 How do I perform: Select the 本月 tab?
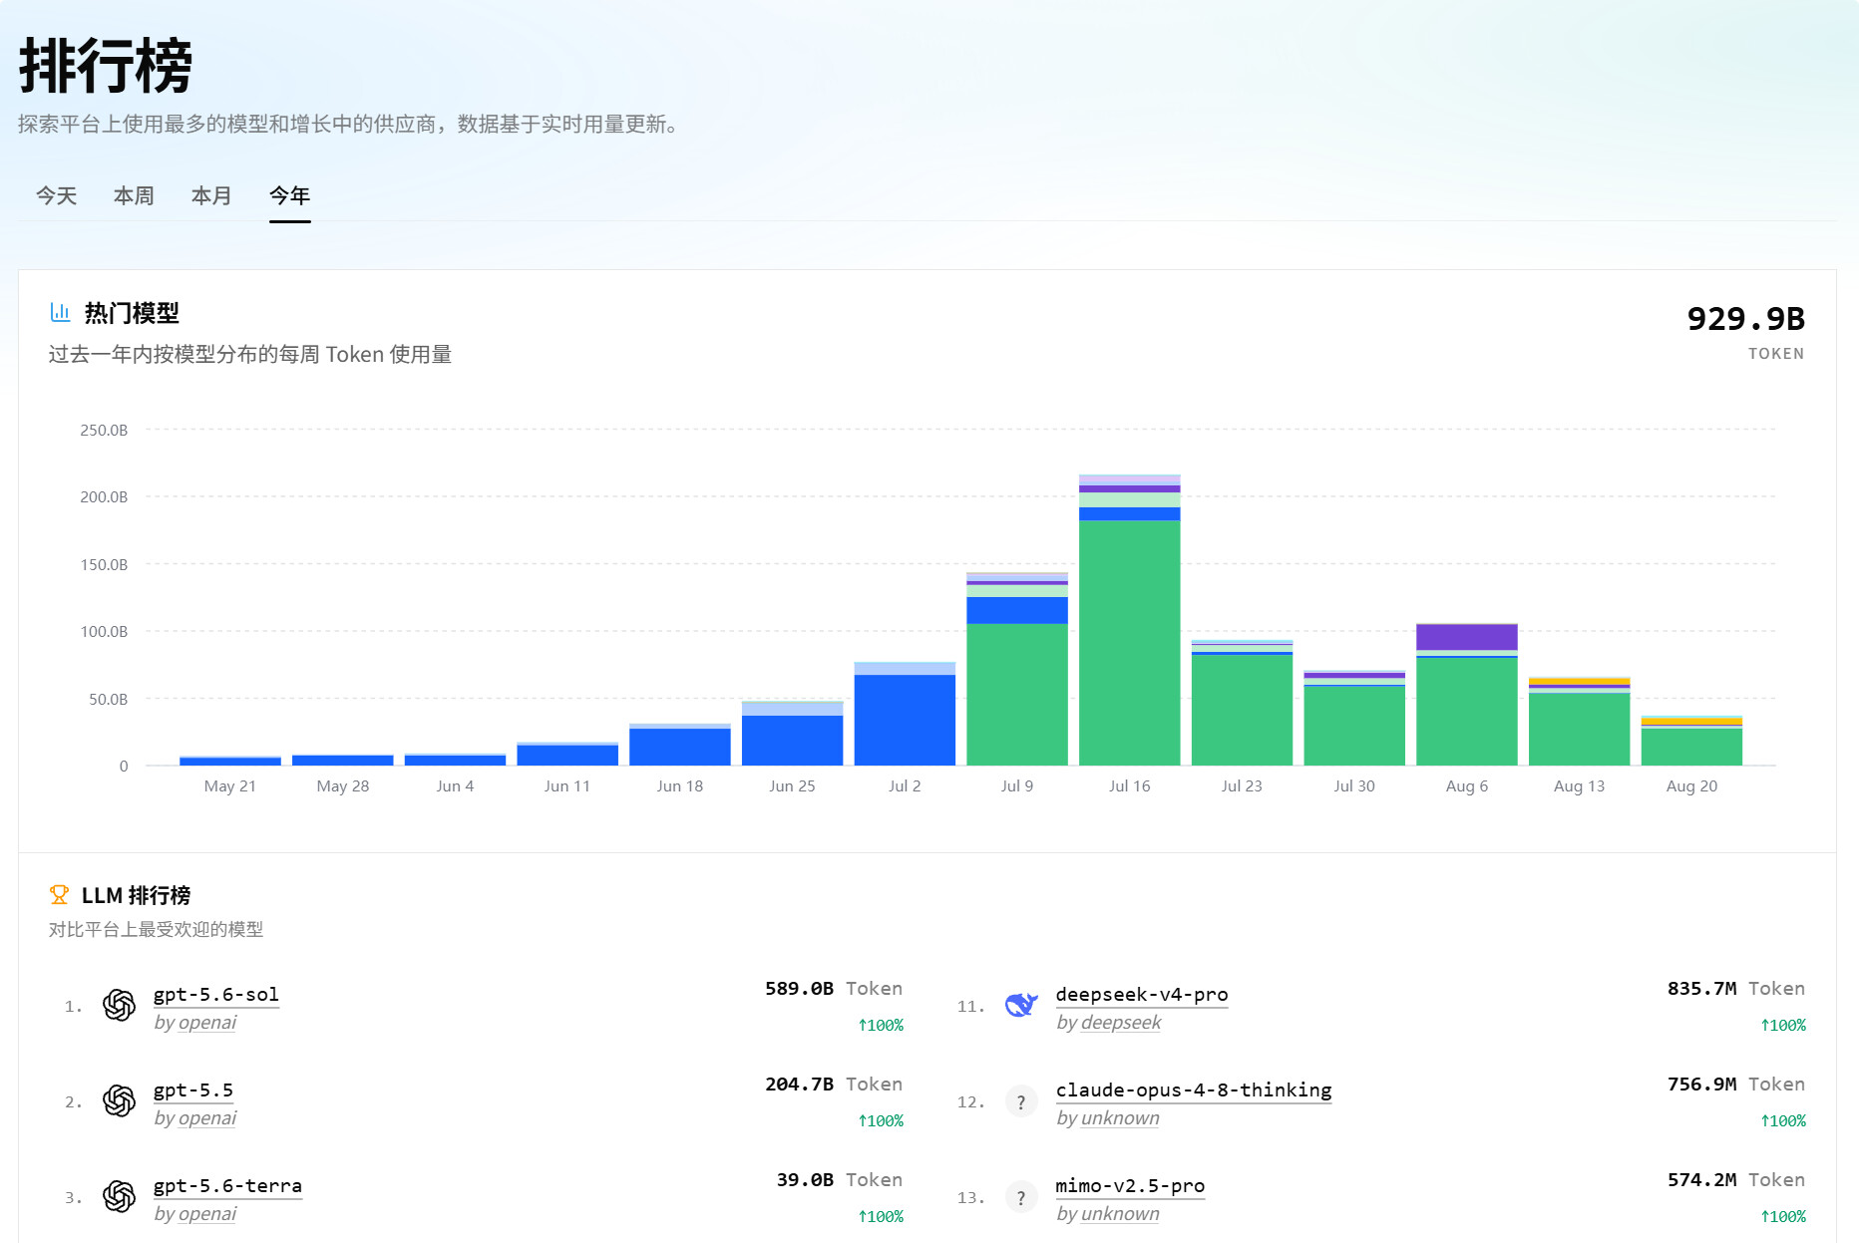coord(211,196)
